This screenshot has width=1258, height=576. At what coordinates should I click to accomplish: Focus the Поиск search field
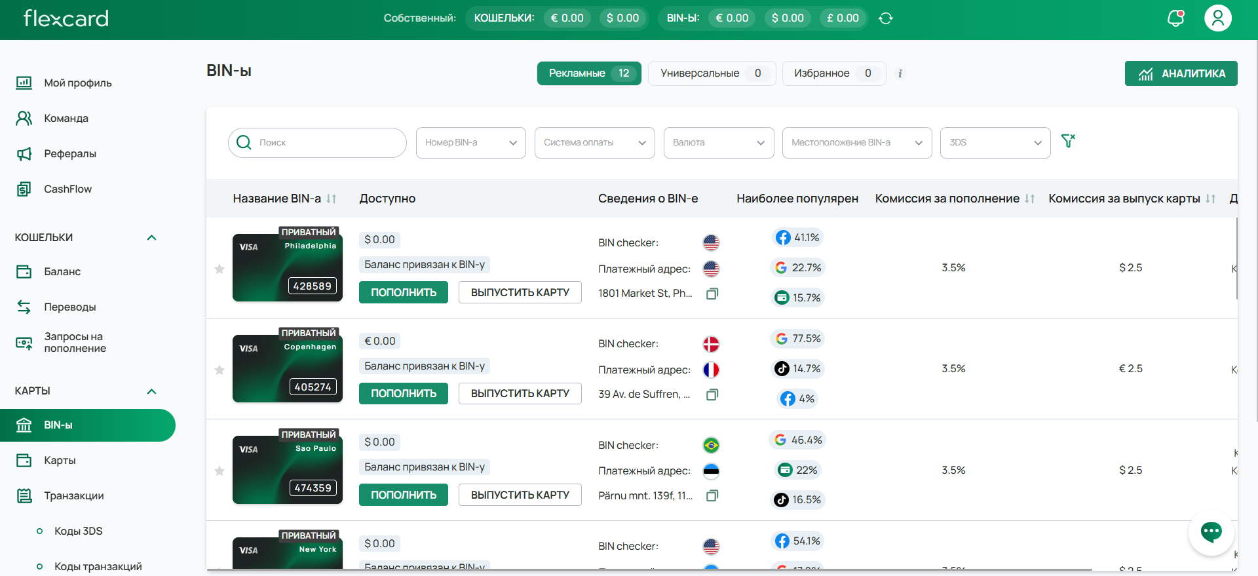click(317, 143)
